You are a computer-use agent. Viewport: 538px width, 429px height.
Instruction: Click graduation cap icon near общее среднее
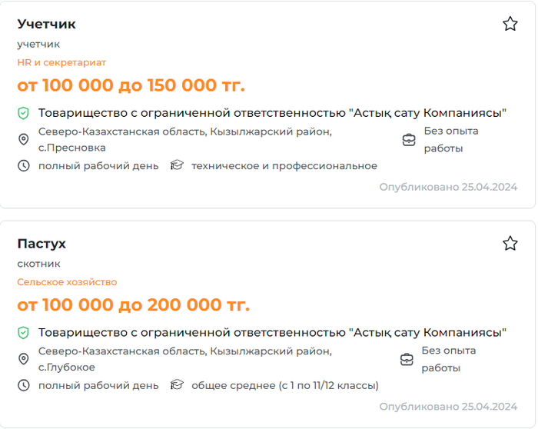pyautogui.click(x=177, y=385)
